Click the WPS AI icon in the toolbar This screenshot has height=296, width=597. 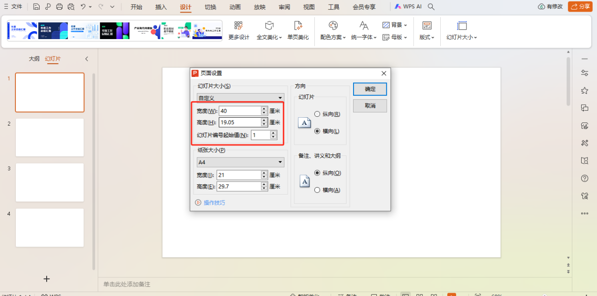point(410,7)
